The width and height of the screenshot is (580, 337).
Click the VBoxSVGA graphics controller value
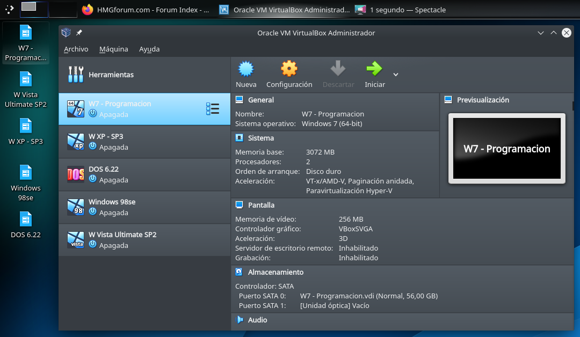coord(356,229)
